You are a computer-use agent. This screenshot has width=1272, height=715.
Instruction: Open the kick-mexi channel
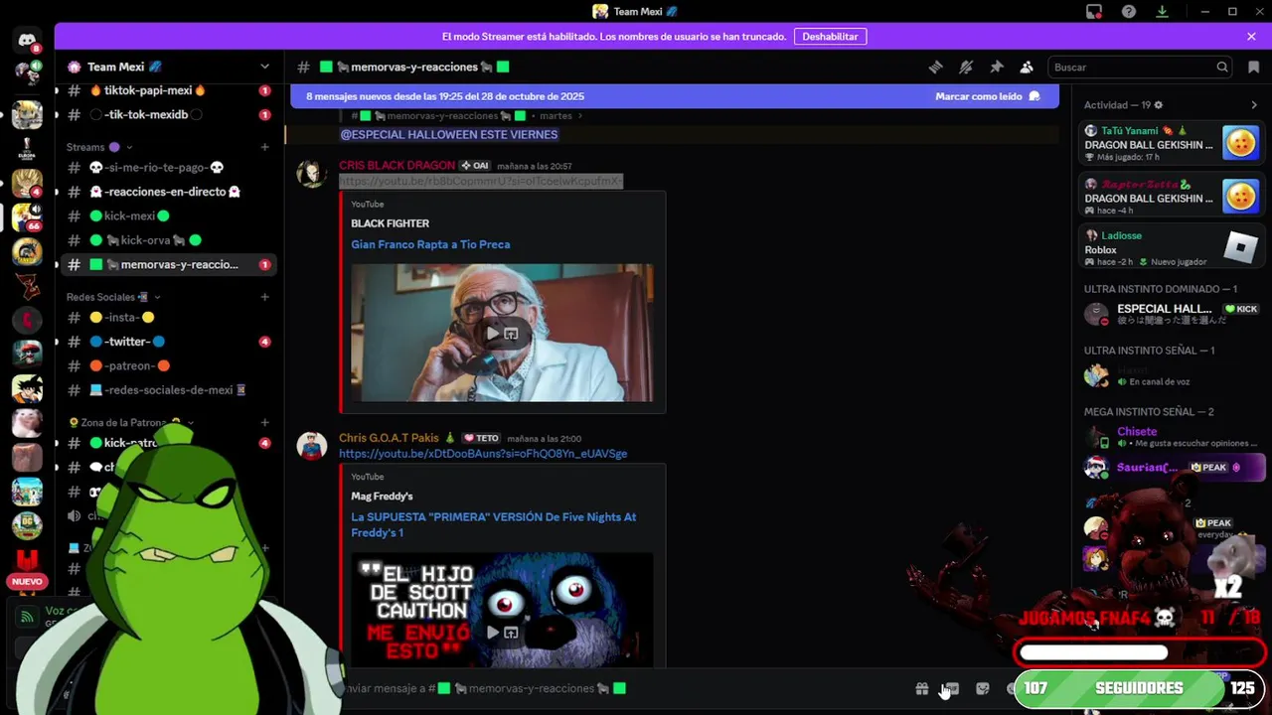click(169, 215)
